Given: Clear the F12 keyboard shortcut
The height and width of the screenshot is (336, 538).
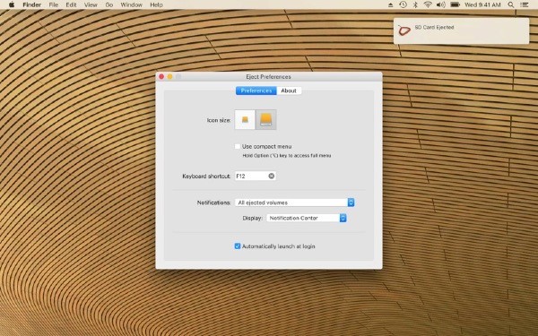Looking at the screenshot, I should [x=272, y=176].
